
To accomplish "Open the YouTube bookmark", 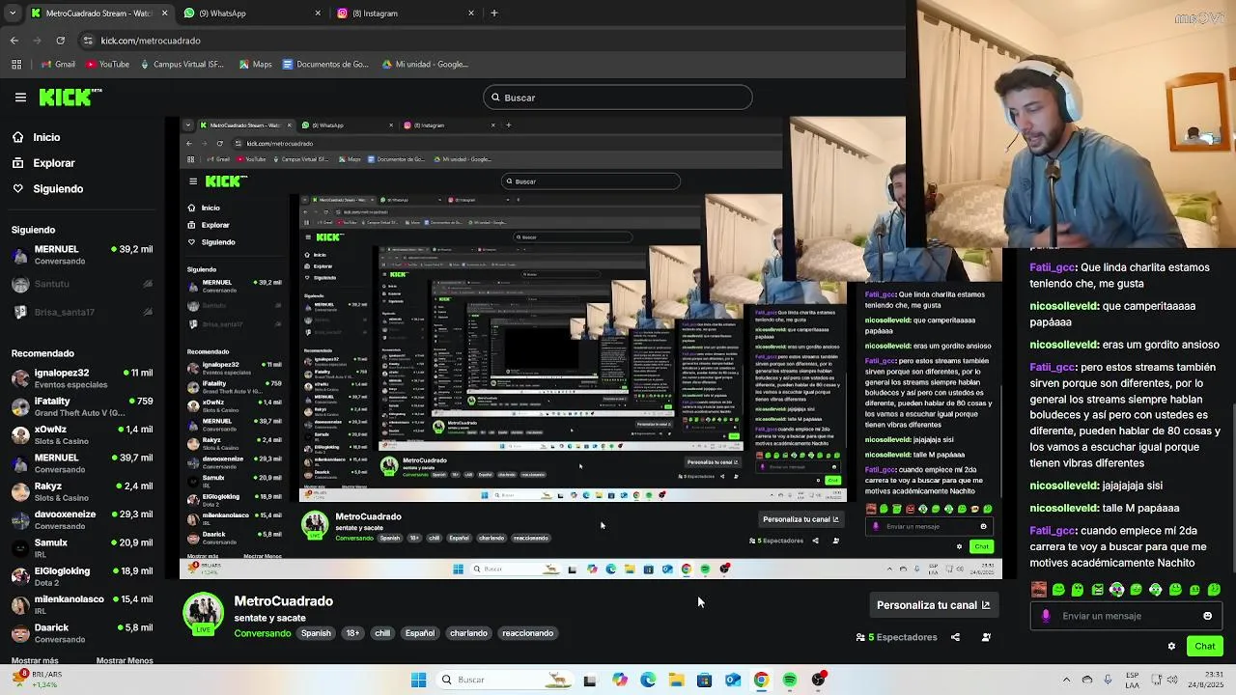I will point(107,65).
